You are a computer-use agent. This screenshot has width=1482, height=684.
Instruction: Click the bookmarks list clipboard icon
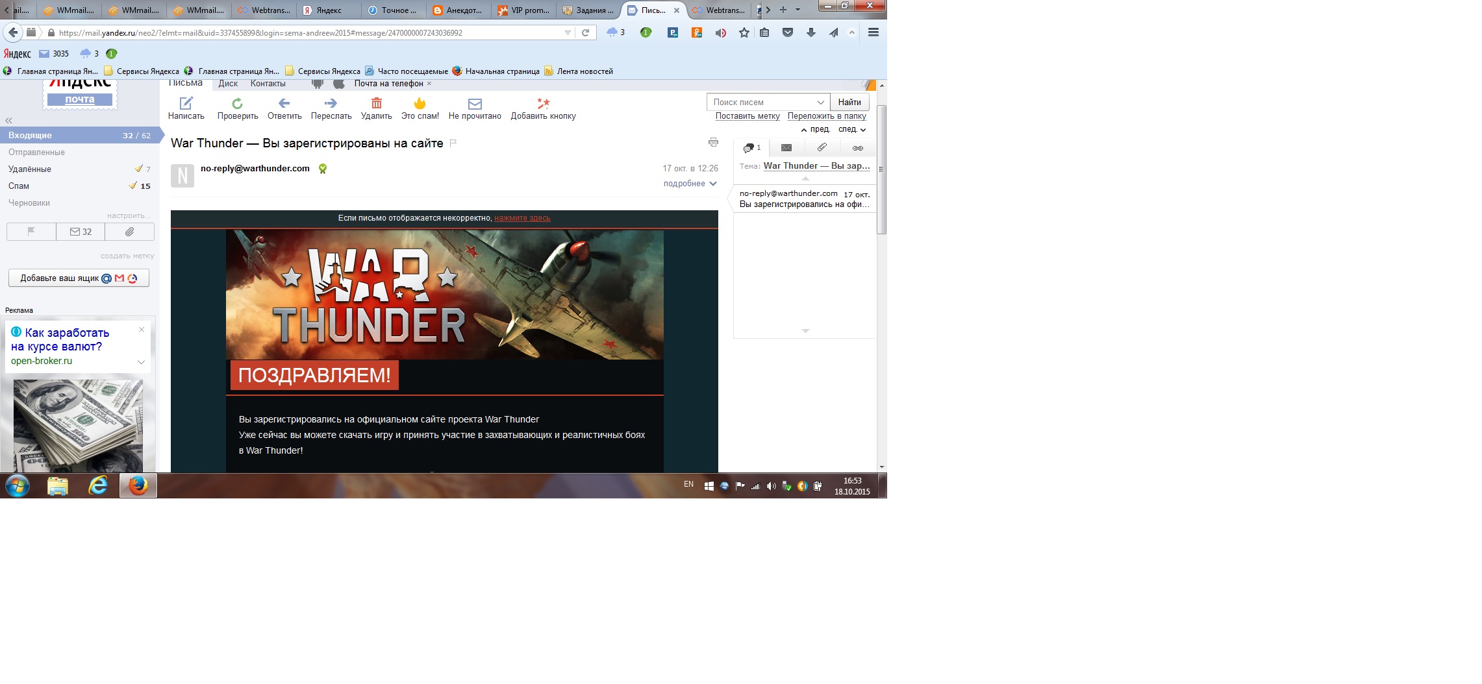coord(765,32)
